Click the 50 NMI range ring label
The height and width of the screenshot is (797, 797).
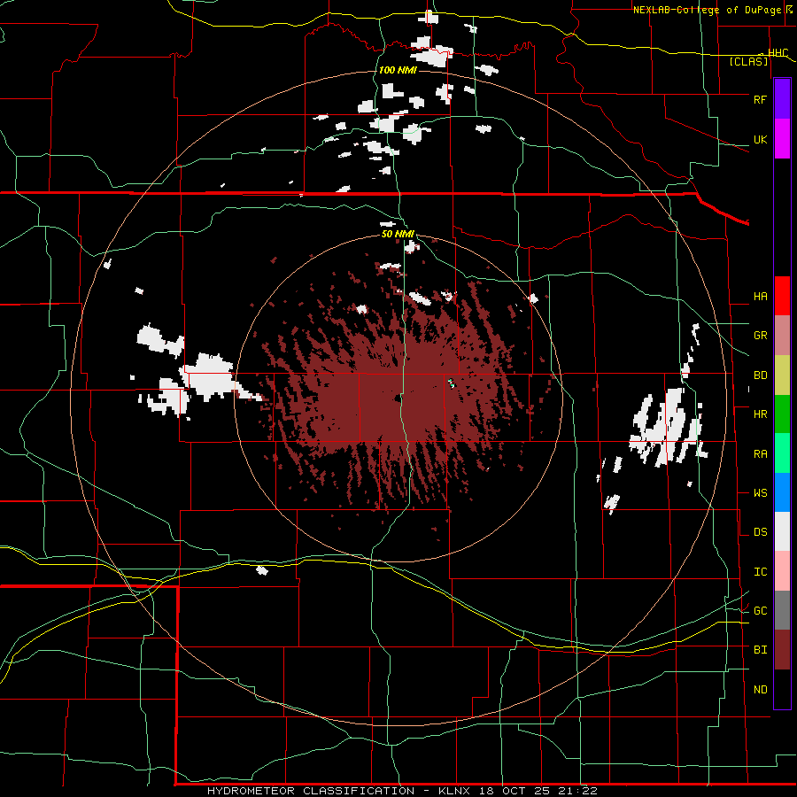[x=398, y=234]
